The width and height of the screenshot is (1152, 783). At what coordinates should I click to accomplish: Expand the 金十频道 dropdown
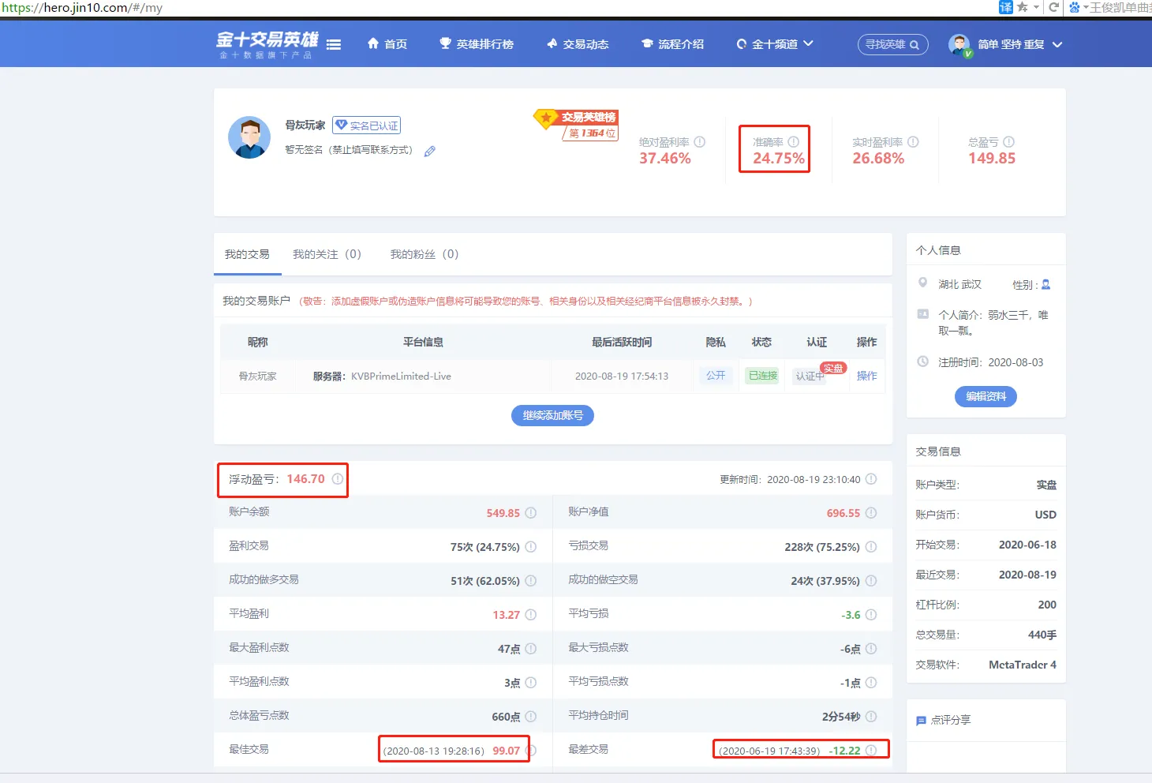click(774, 44)
